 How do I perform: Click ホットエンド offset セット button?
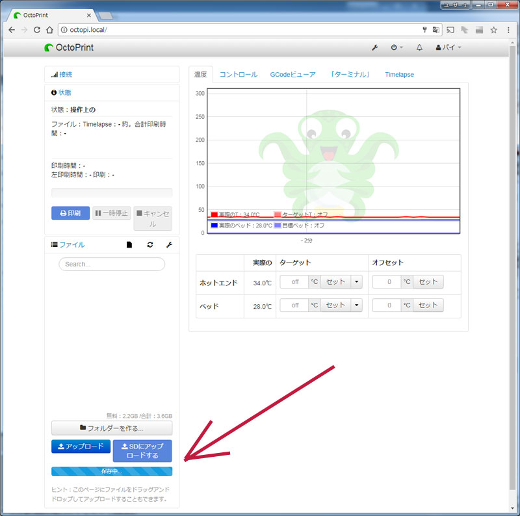(428, 282)
